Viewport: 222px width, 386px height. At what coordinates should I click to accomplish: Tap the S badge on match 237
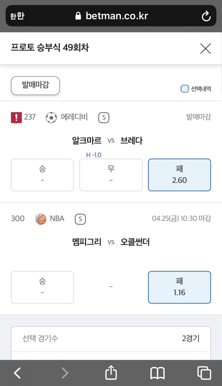pos(104,118)
